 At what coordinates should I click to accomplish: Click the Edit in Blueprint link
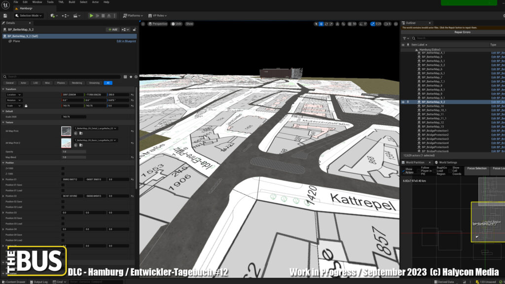coord(126,41)
